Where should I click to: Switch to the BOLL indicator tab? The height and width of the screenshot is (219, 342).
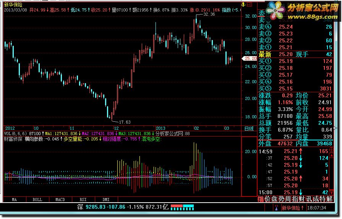click(x=37, y=200)
